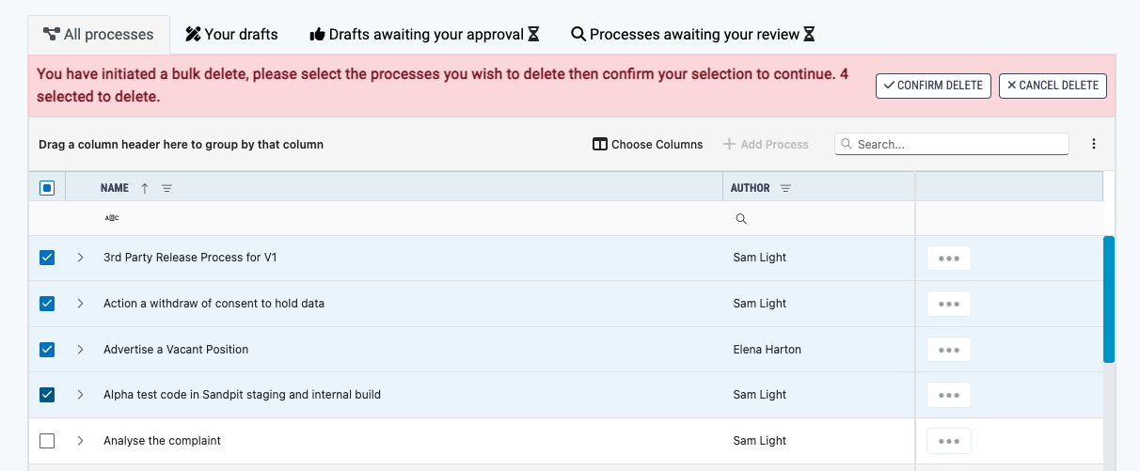Focus the Search input field
Viewport: 1140px width, 471px height.
pyautogui.click(x=952, y=144)
